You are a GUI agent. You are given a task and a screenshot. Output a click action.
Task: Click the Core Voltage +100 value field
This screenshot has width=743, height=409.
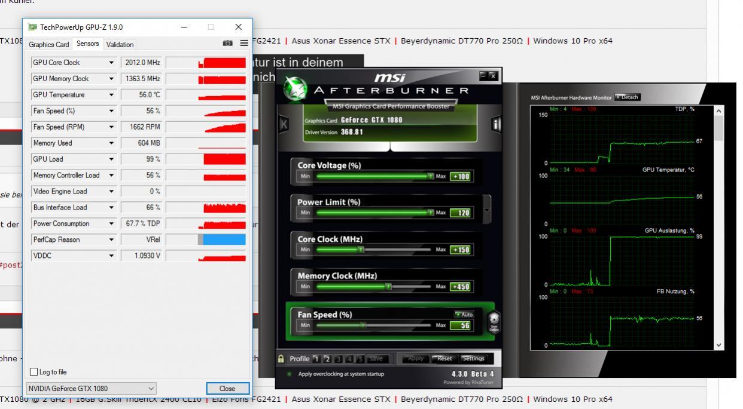pos(461,176)
